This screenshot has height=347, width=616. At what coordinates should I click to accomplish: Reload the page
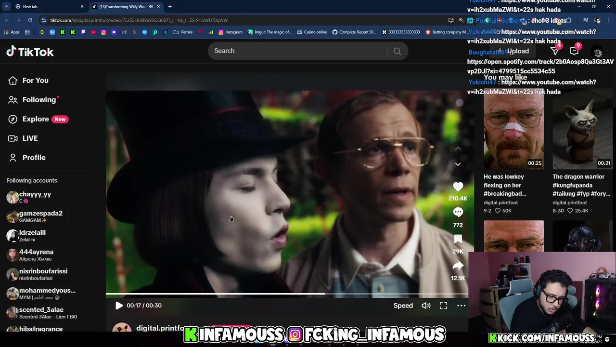[30, 20]
